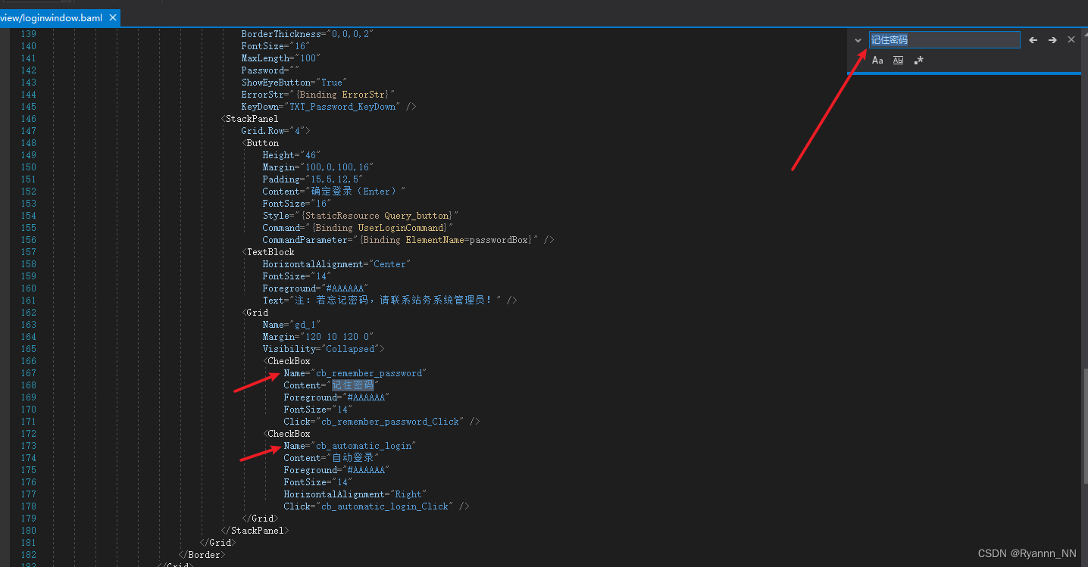Click Name="cb_automatic_login" attribute
1088x567 pixels.
tap(349, 446)
